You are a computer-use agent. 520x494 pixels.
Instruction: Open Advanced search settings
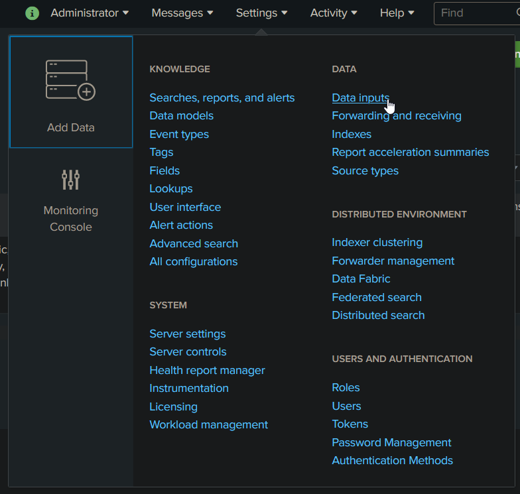[194, 244]
